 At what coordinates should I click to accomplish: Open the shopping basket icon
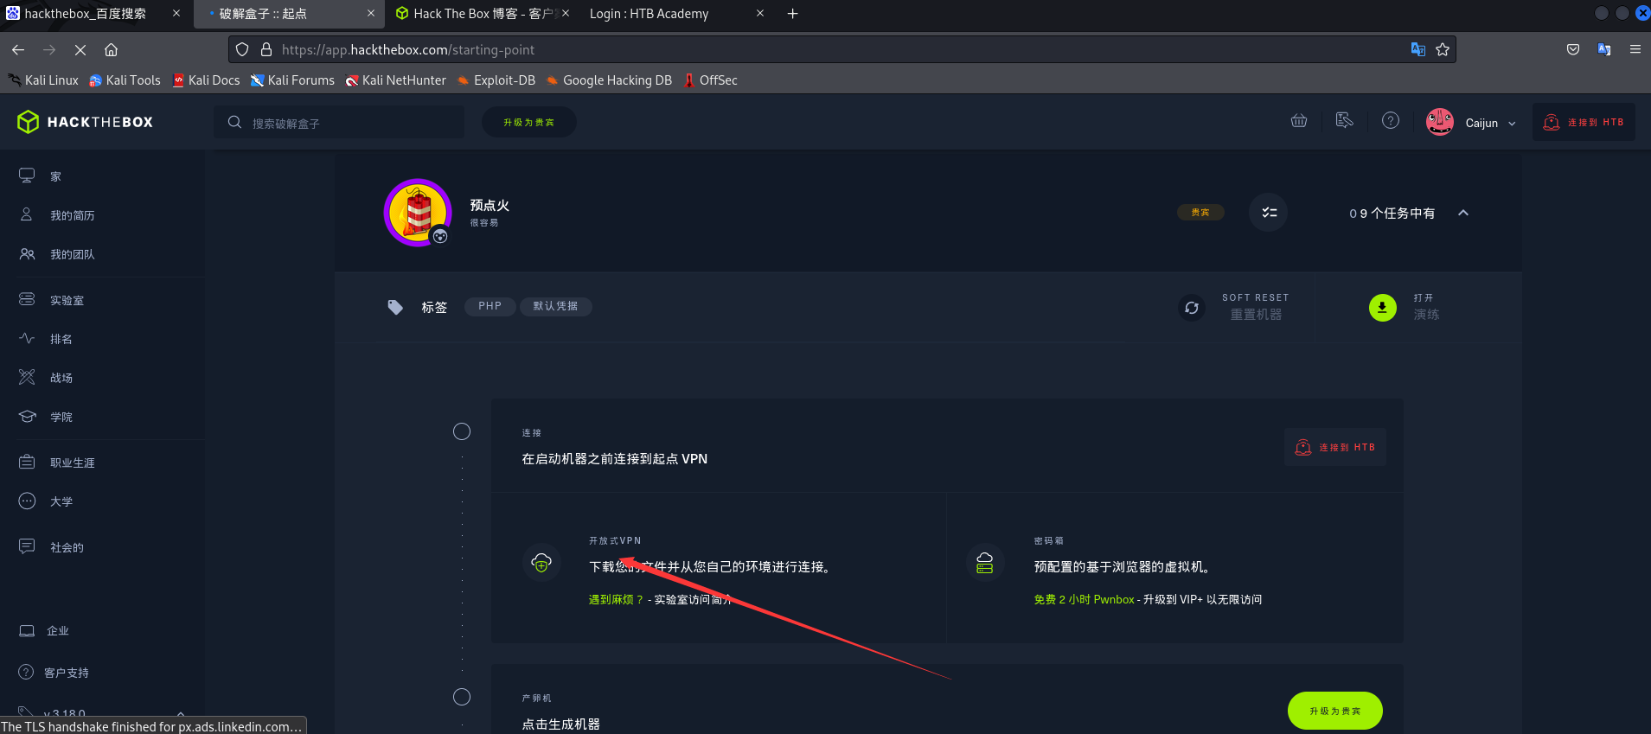tap(1299, 121)
